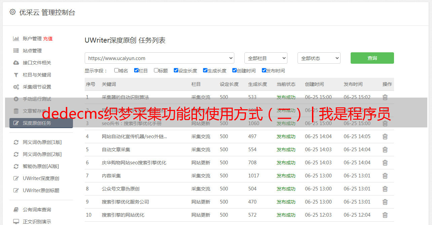
Task: Click the gears icon for 采集细节设置
Action: click(x=16, y=87)
